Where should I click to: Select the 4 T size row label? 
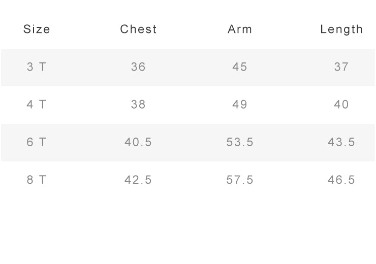coord(37,105)
